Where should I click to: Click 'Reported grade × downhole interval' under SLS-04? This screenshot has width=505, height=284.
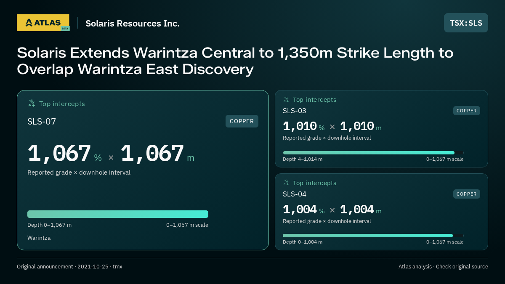click(327, 221)
